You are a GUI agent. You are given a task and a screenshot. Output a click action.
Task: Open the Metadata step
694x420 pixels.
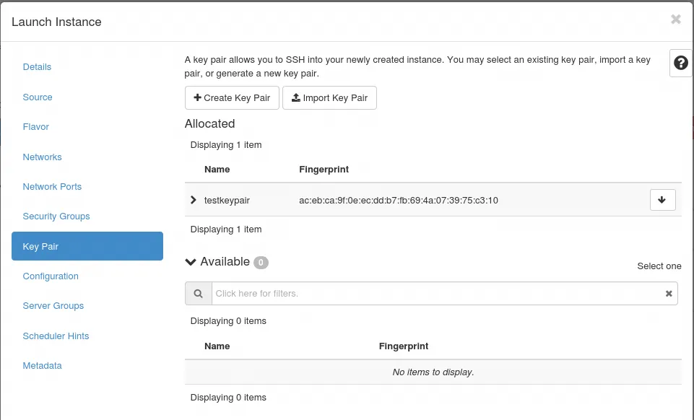click(x=43, y=366)
